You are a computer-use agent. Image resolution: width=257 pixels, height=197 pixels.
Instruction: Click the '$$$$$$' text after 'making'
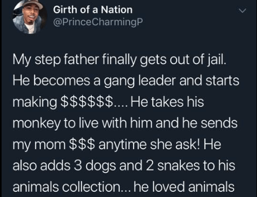tap(87, 102)
